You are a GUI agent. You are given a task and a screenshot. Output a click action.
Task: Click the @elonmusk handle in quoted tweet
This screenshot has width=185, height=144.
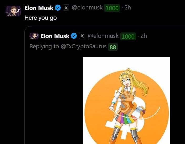[x=103, y=36]
